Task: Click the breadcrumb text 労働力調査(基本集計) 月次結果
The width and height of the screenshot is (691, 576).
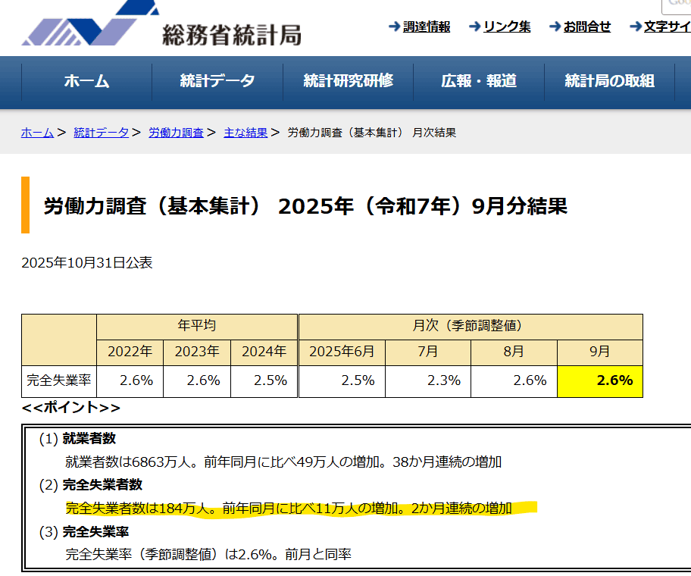Action: [372, 133]
